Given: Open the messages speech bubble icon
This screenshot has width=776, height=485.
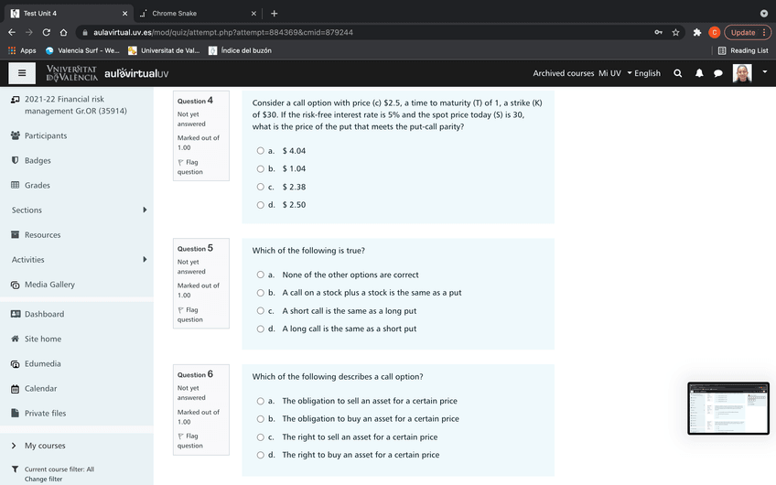Looking at the screenshot, I should 718,73.
